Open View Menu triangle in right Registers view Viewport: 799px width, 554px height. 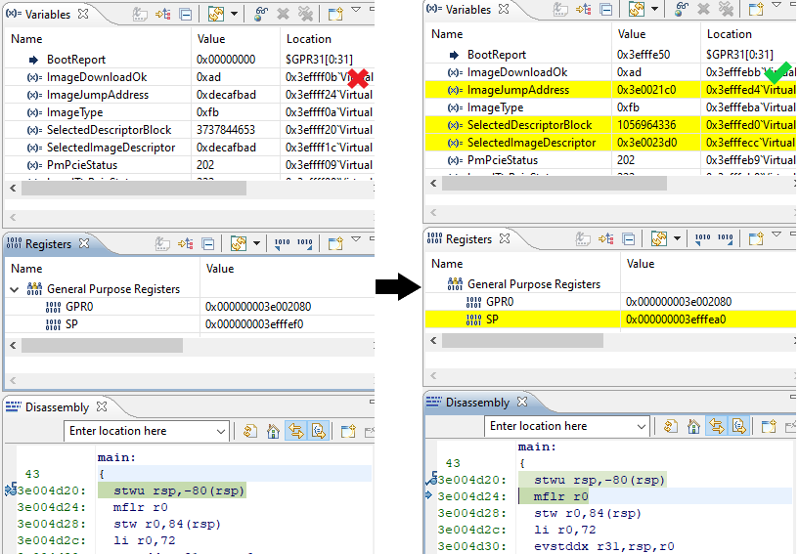(777, 234)
